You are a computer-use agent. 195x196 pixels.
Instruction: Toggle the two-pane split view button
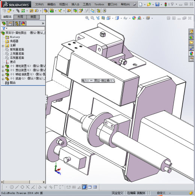(x=95, y=187)
